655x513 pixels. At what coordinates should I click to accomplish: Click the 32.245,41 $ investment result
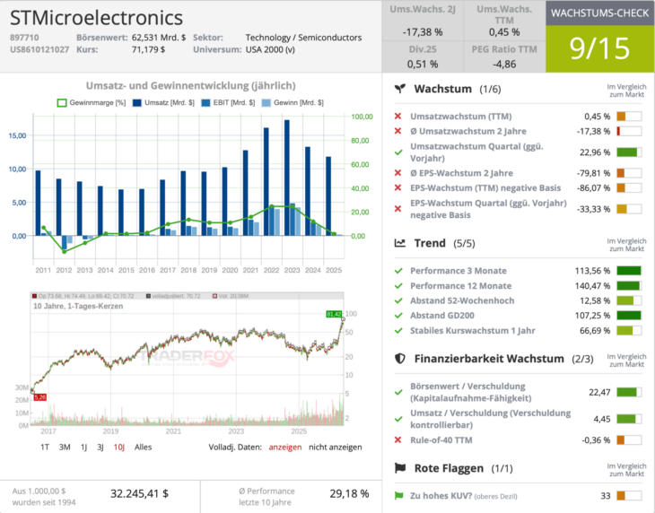[139, 494]
